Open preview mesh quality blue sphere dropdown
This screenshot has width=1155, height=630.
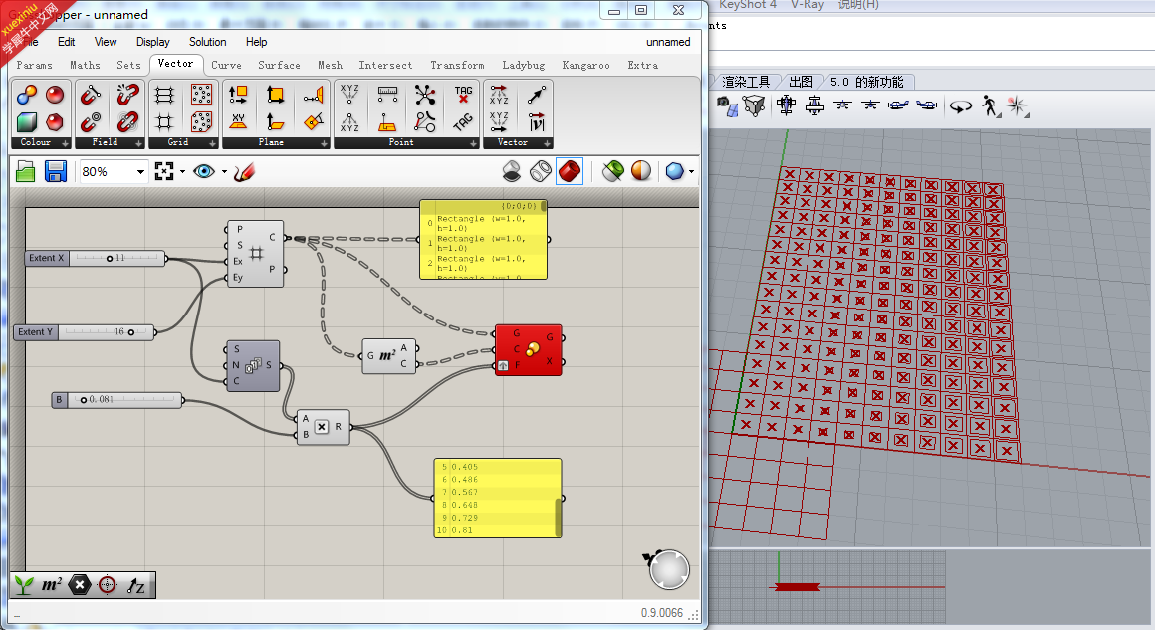click(x=691, y=172)
